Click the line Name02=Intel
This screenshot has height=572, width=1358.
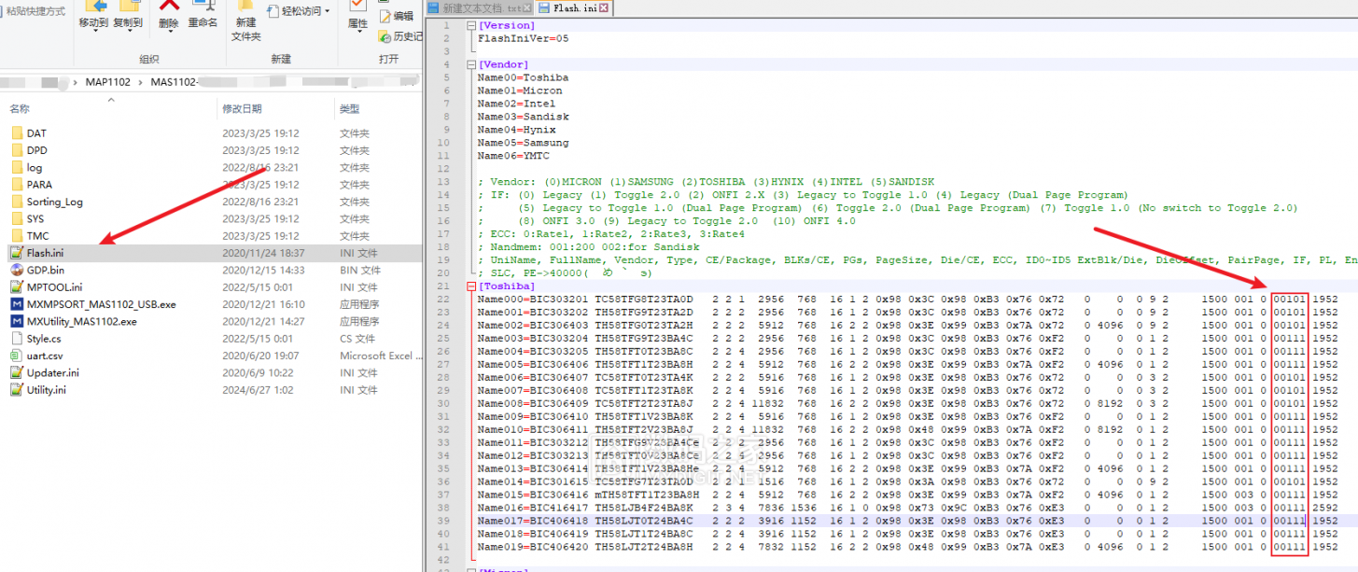(x=517, y=104)
